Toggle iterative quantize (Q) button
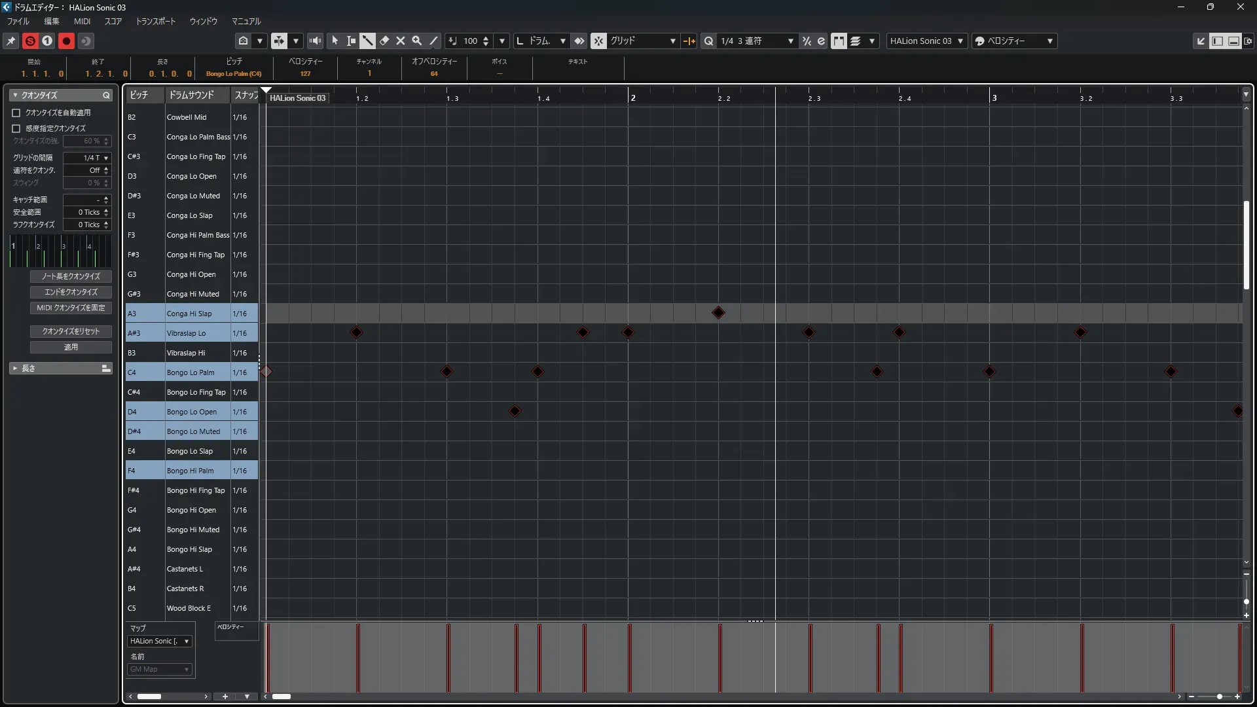 click(x=708, y=41)
